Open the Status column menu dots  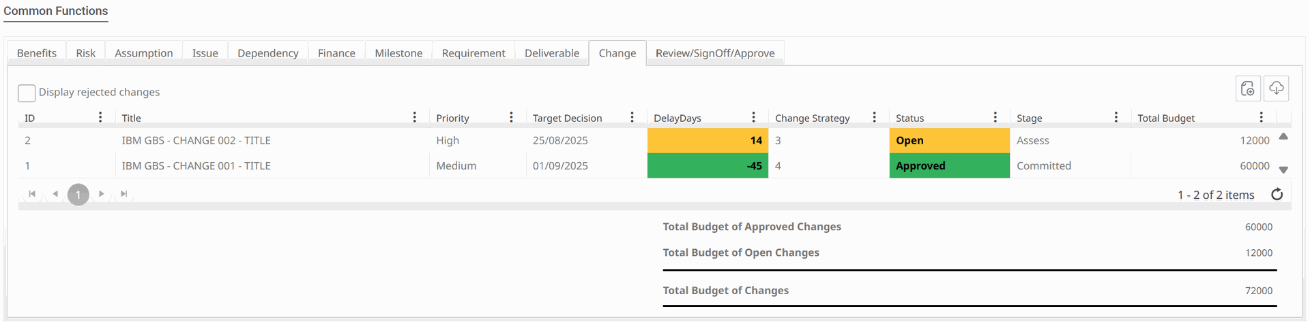click(995, 118)
